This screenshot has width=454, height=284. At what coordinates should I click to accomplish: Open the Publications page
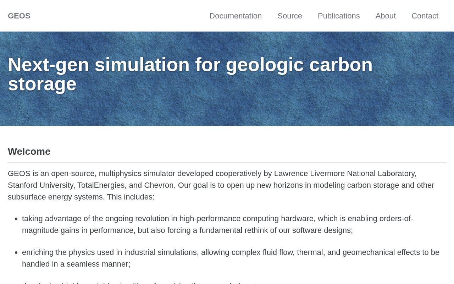pos(339,16)
